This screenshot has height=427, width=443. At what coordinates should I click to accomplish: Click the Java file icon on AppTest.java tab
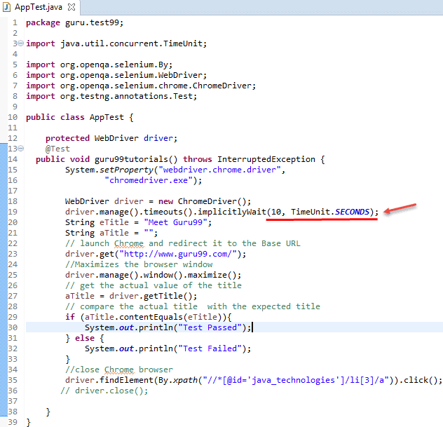tap(6, 7)
